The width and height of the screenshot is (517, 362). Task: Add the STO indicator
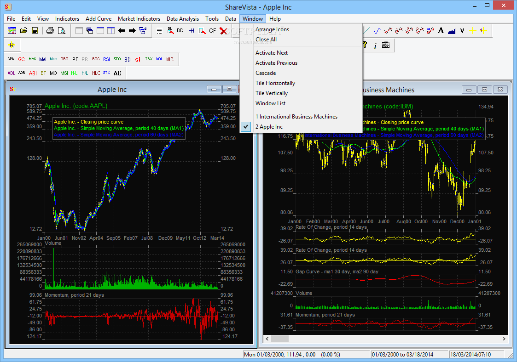(117, 59)
